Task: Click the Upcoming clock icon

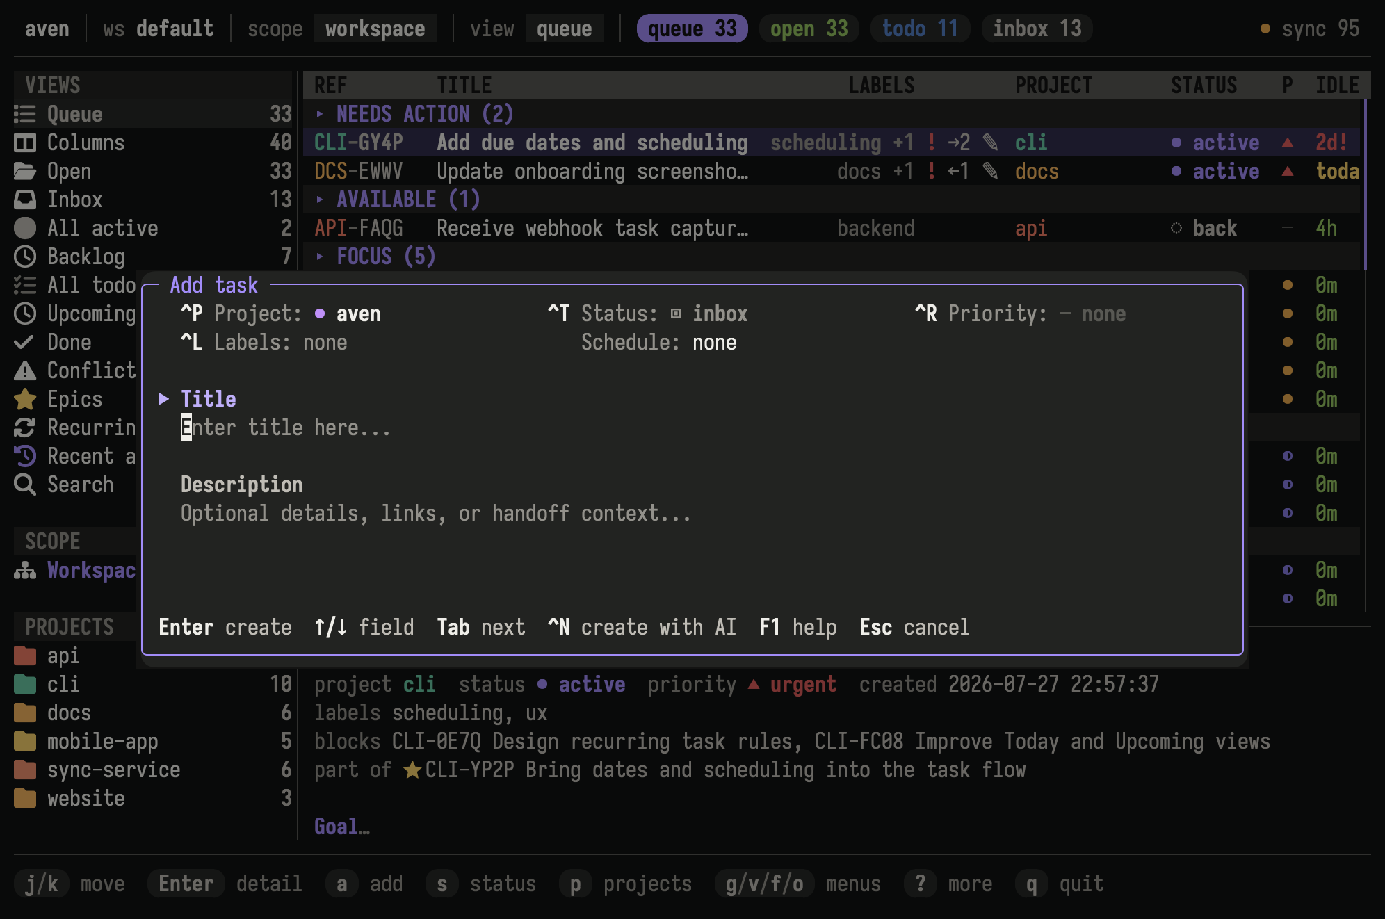Action: tap(25, 314)
